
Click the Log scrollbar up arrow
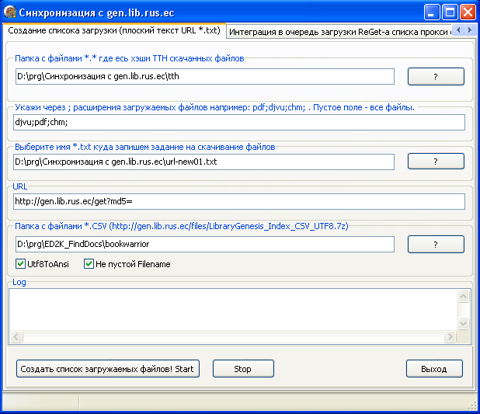[464, 295]
